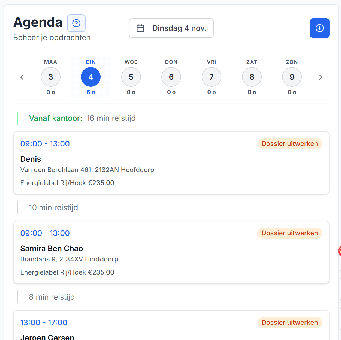Switch to Saturday the 8th
Viewport: 341px width, 340px height.
point(252,77)
